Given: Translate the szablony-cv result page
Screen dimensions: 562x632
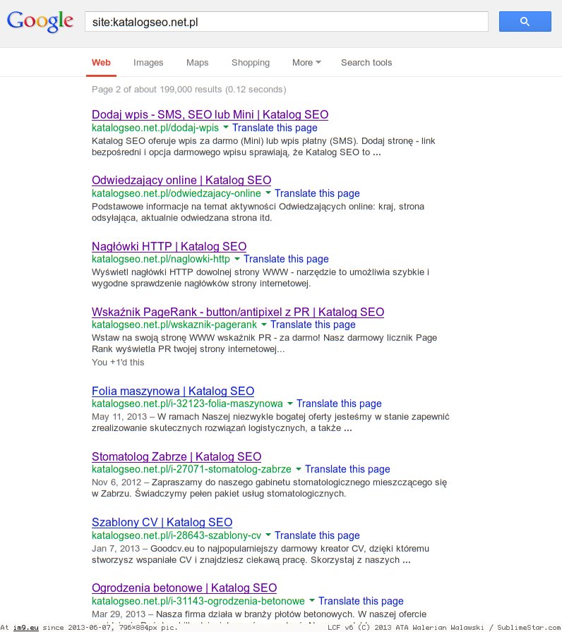Looking at the screenshot, I should [x=317, y=535].
